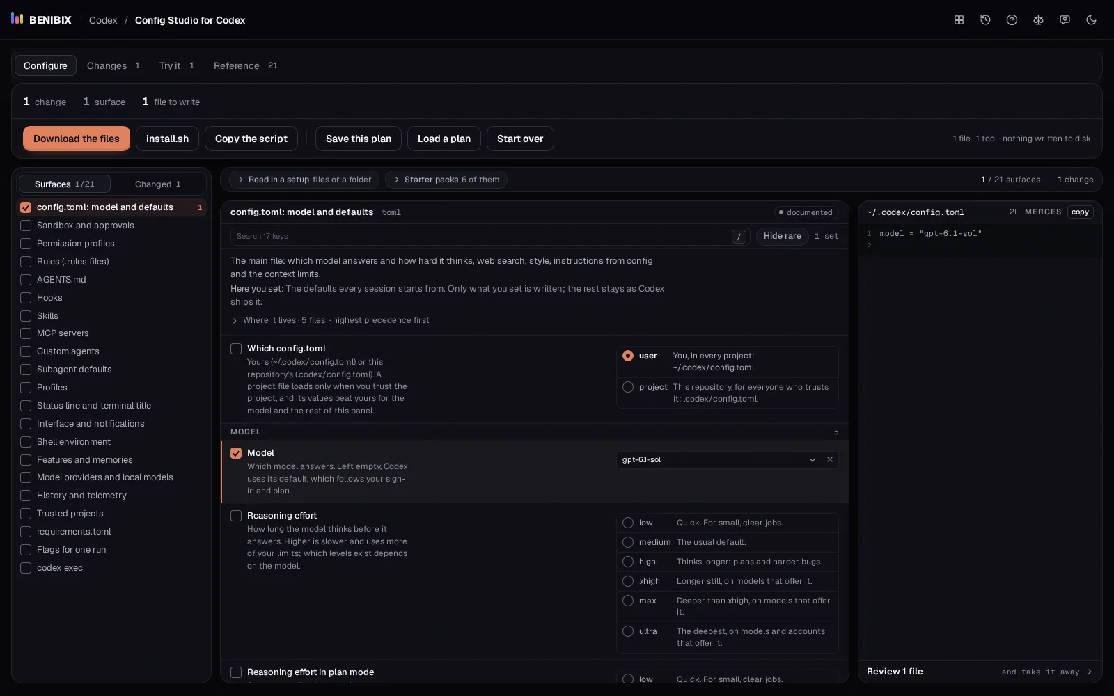Open the balance scales legal icon
The width and height of the screenshot is (1114, 696).
pyautogui.click(x=1038, y=20)
